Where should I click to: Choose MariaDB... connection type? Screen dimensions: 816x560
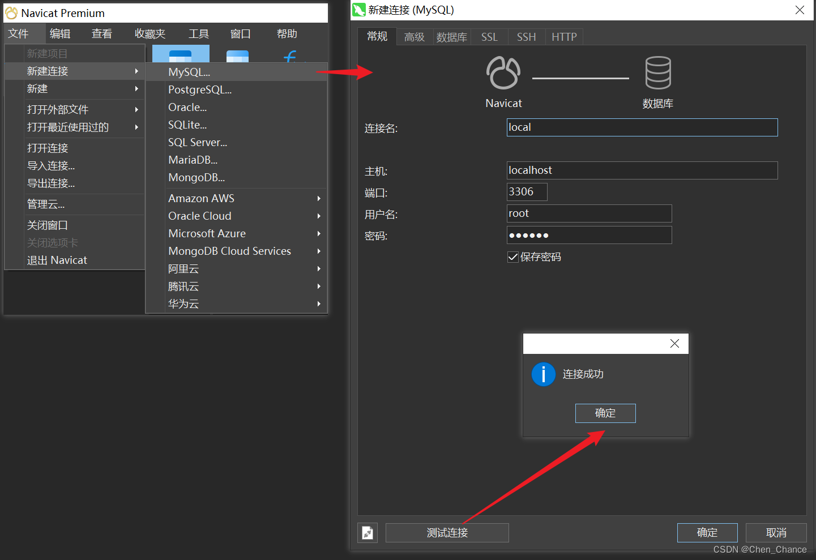(237, 160)
